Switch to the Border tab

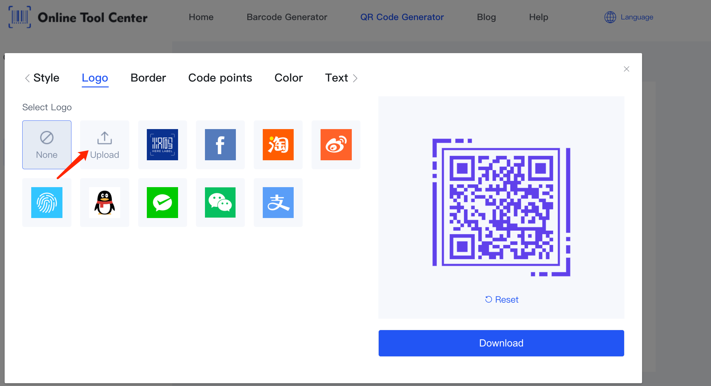click(x=147, y=78)
